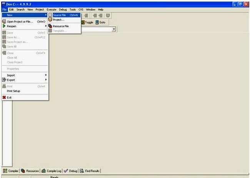Open the Execute menu
Image resolution: width=250 pixels, height=178 pixels.
pyautogui.click(x=51, y=10)
